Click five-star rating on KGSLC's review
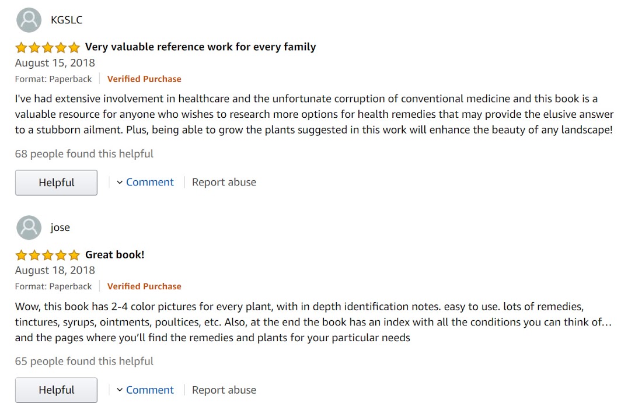The image size is (621, 403). [47, 48]
